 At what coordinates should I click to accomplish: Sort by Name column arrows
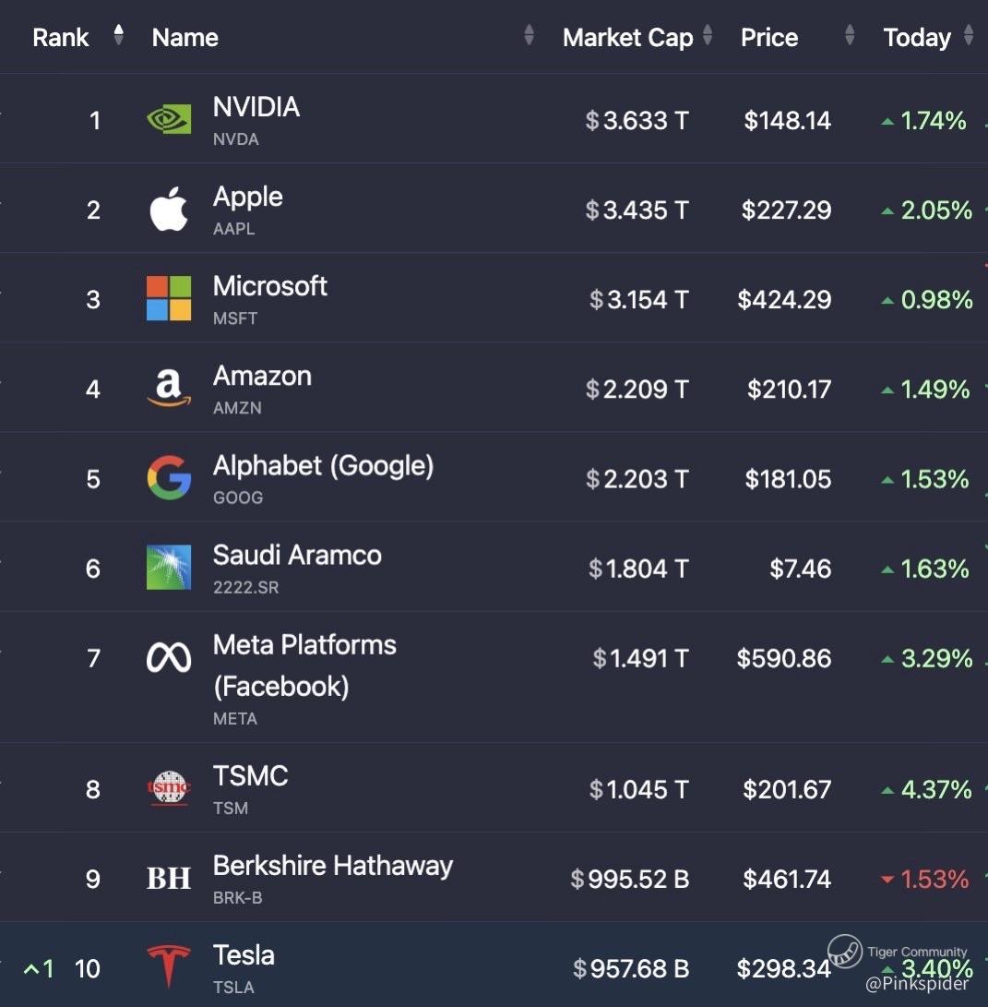(529, 35)
